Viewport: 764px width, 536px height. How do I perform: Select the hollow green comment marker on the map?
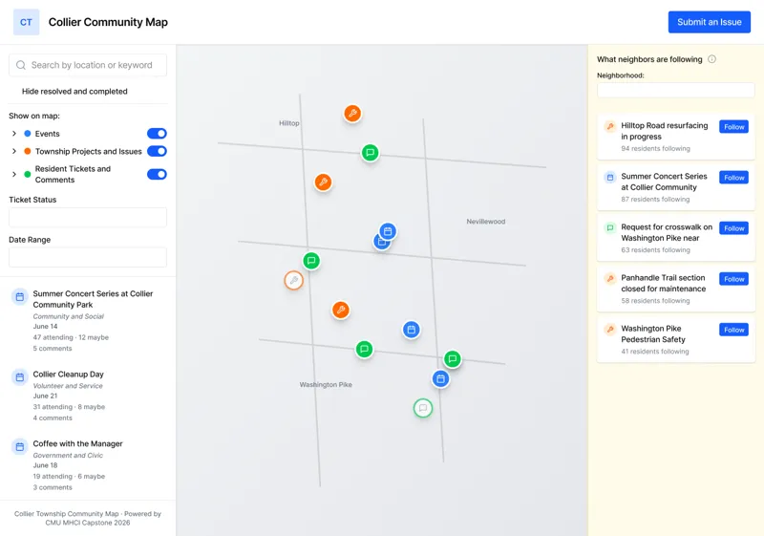[x=423, y=408]
